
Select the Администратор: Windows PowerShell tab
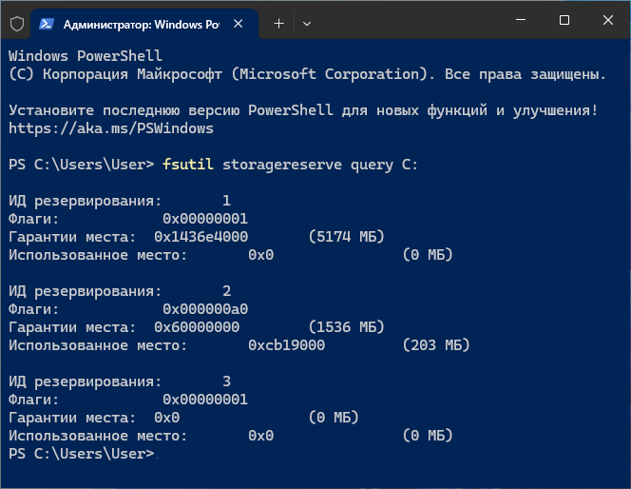[x=133, y=21]
